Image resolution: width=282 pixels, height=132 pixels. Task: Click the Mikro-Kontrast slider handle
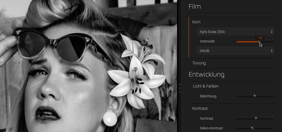point(252,128)
